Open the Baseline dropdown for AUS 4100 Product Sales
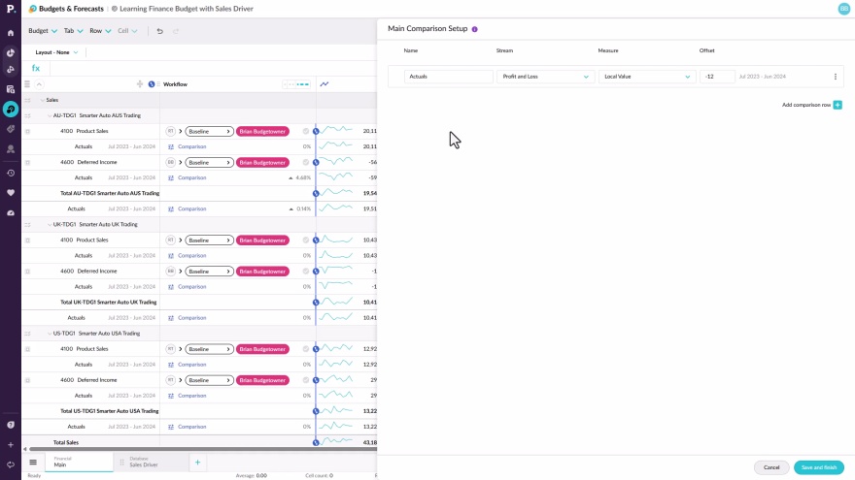855x480 pixels. click(210, 131)
